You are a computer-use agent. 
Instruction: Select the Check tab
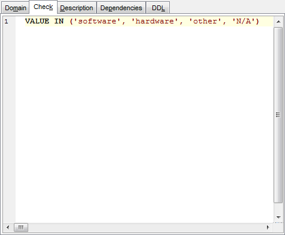[x=43, y=7]
